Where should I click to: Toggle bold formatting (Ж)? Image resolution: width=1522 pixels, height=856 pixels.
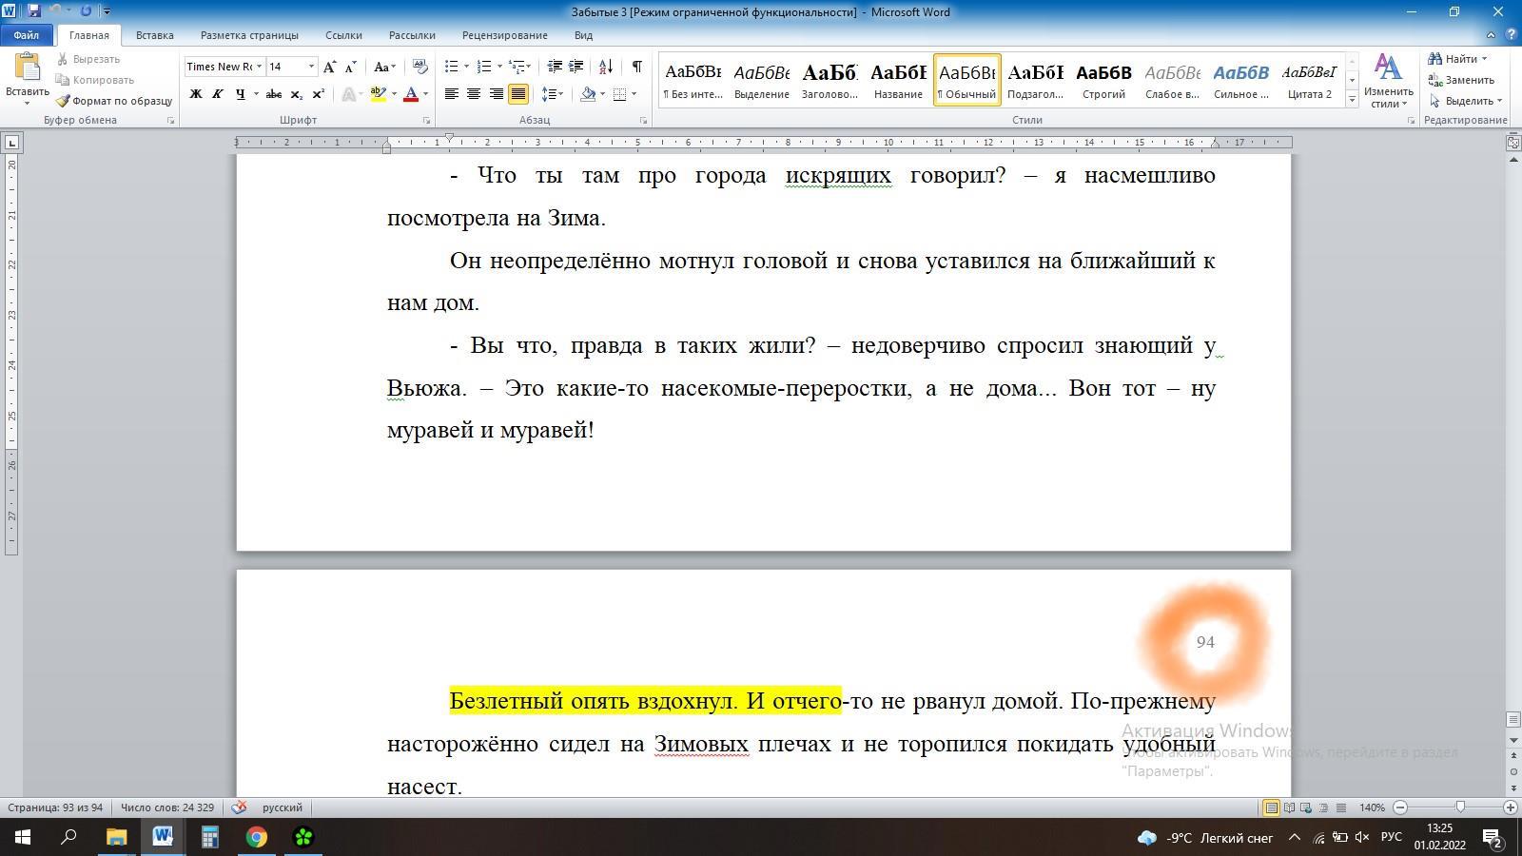[x=196, y=94]
